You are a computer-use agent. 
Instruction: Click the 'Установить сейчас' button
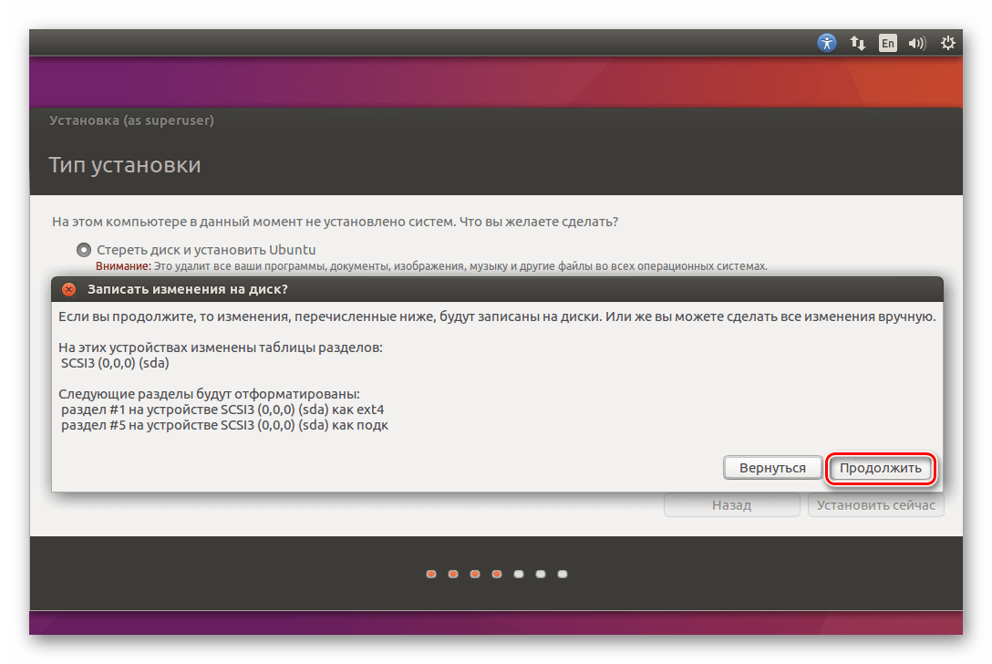(x=875, y=505)
